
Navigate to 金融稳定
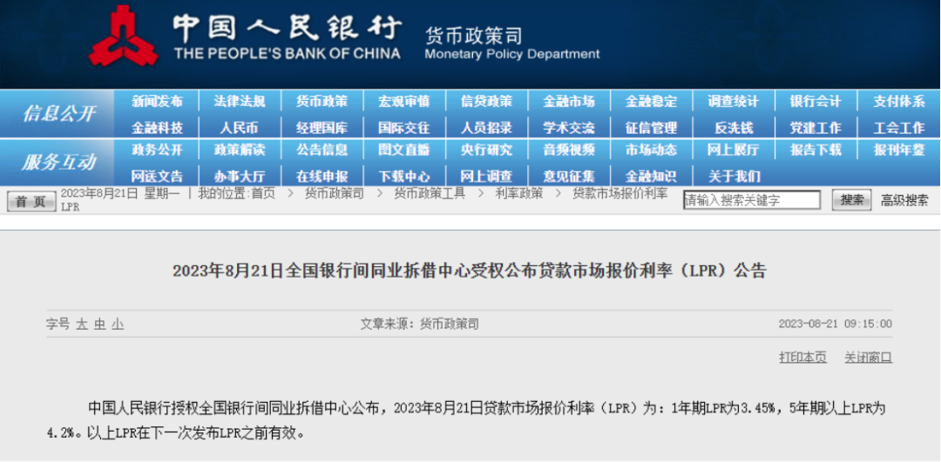pyautogui.click(x=651, y=101)
